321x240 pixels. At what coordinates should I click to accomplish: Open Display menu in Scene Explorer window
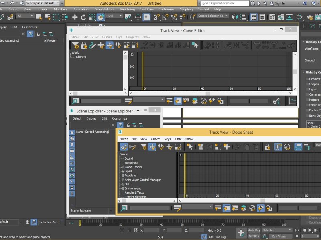tap(91, 118)
